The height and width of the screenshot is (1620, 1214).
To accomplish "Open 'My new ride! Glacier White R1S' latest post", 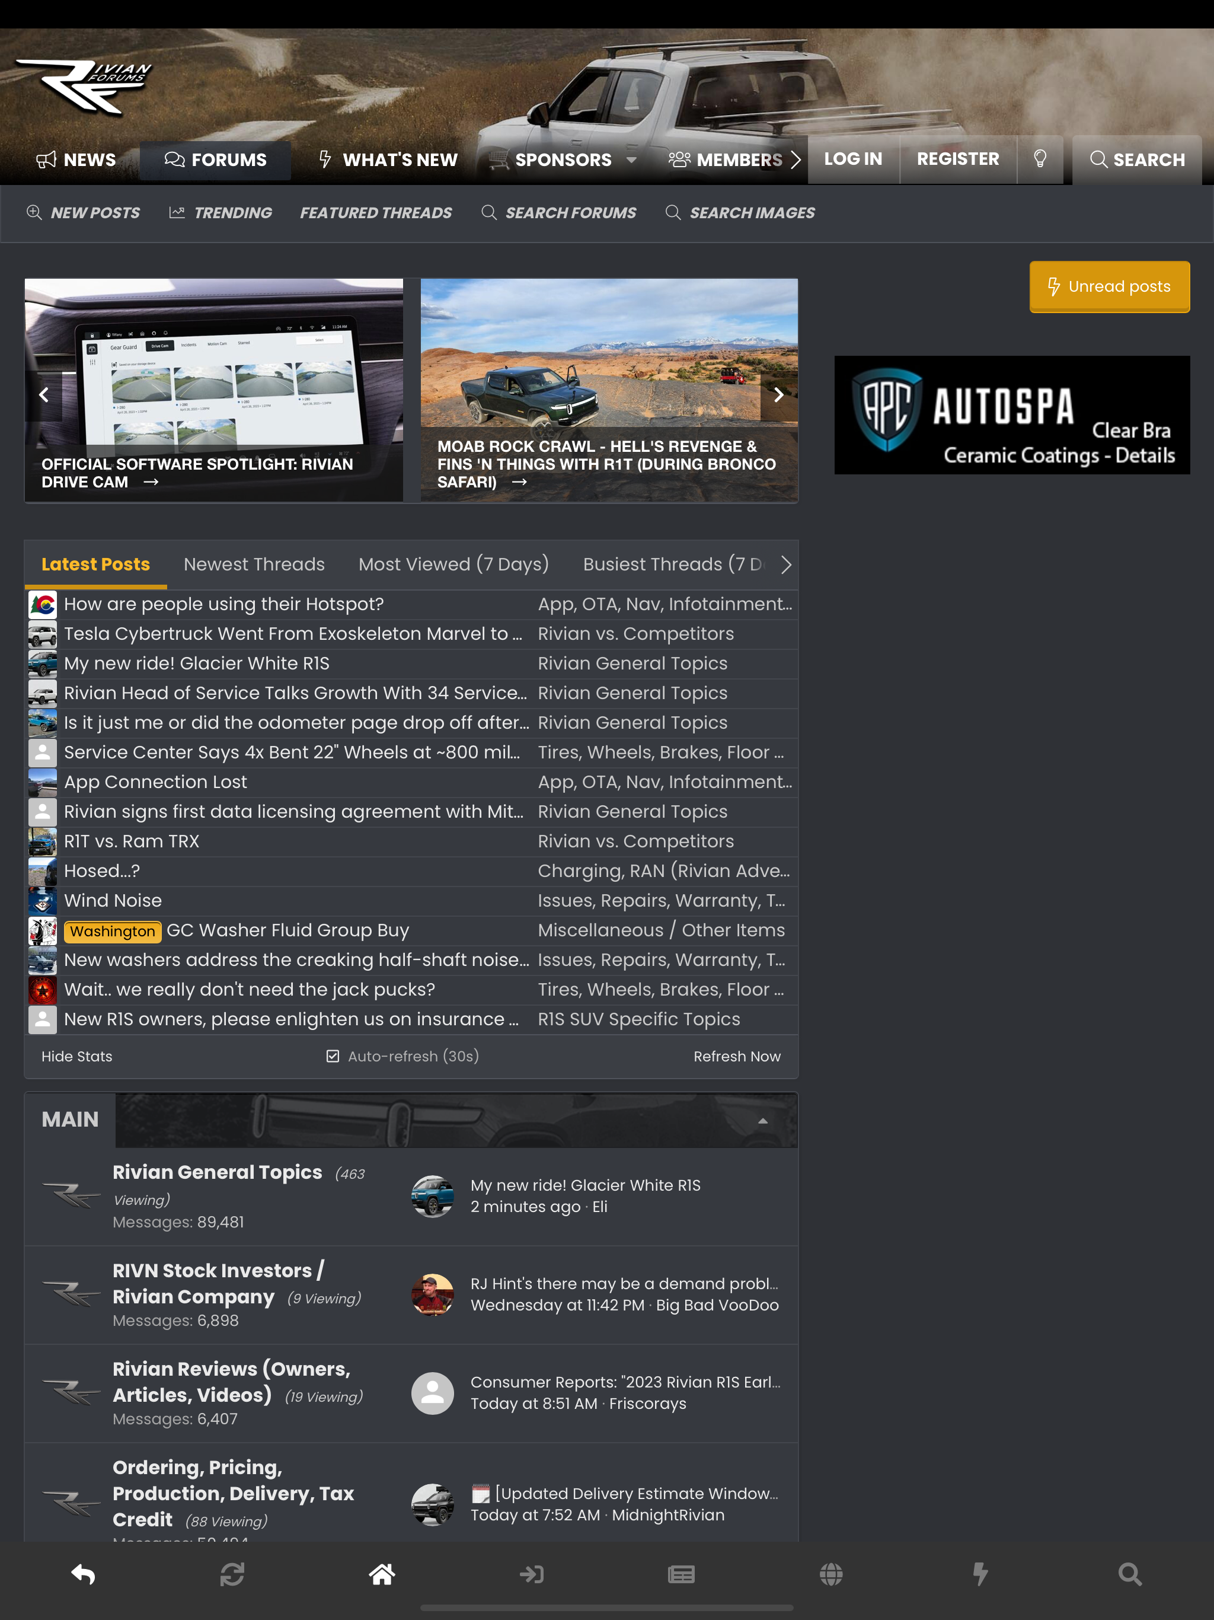I will click(x=585, y=1186).
